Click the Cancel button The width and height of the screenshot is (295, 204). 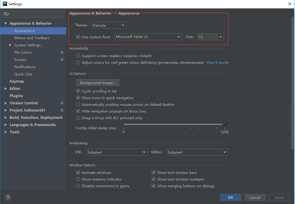click(255, 197)
